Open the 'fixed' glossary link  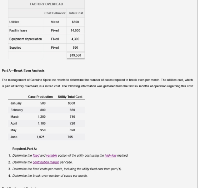(36, 156)
